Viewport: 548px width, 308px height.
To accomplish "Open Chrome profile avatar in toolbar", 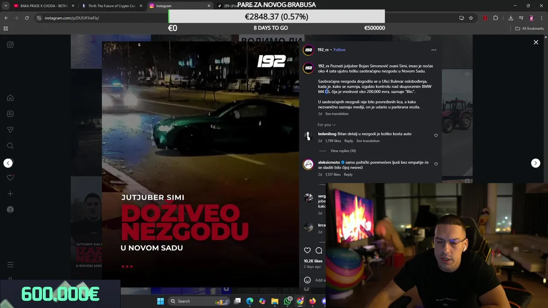I will point(531,18).
